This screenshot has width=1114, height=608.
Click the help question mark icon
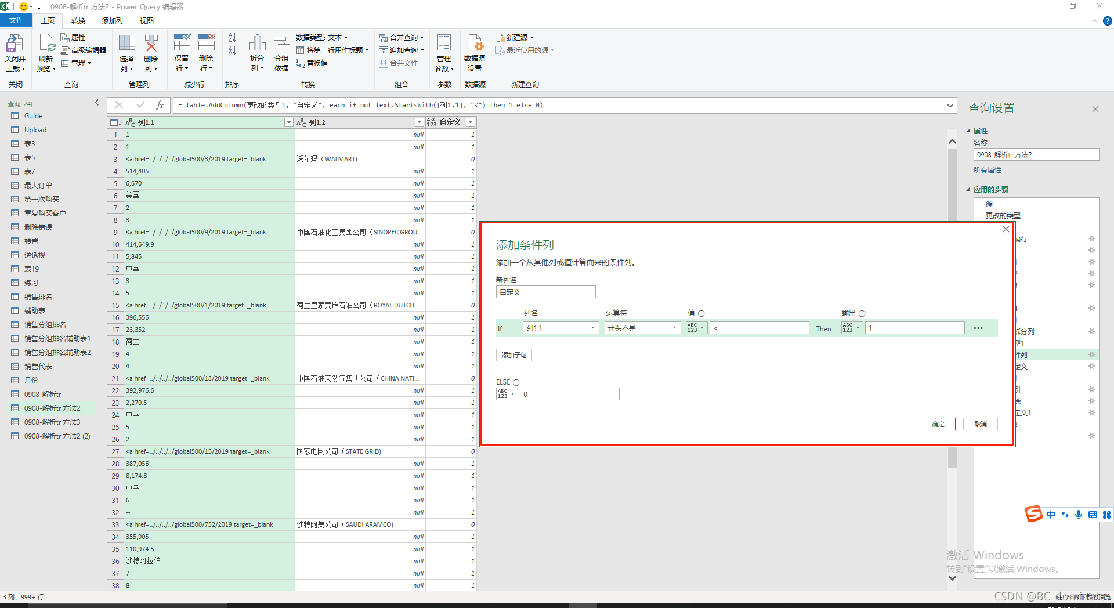tap(1107, 21)
